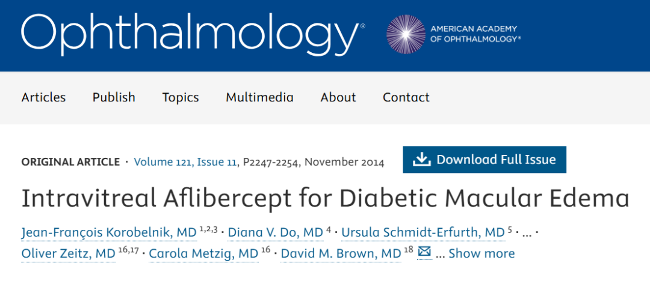The width and height of the screenshot is (650, 287).
Task: Open the Publish menu
Action: click(114, 97)
